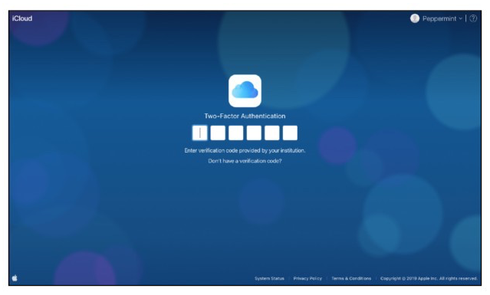Open the help question mark icon
490x295 pixels.
473,18
